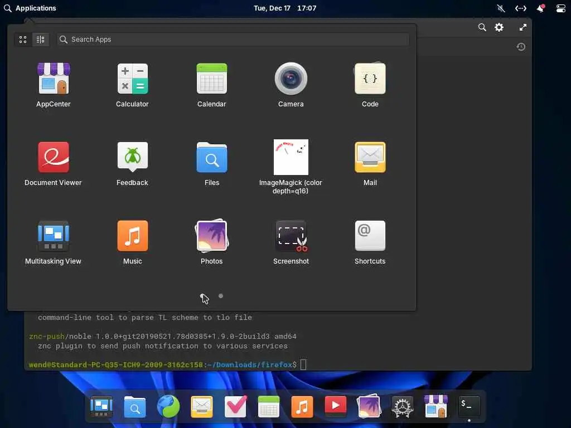Open Calendar from the dock
Screen dimensions: 571x428
269,406
